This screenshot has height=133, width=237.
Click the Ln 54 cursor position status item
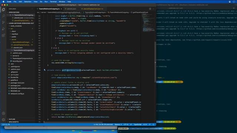(x=103, y=125)
